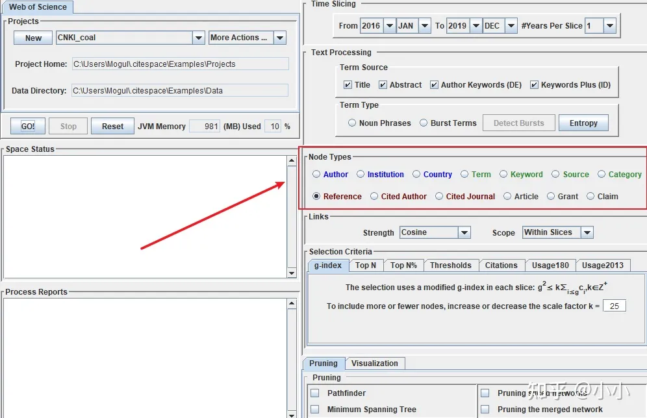Open the Scope Within Slices dropdown
The width and height of the screenshot is (647, 418).
[587, 232]
